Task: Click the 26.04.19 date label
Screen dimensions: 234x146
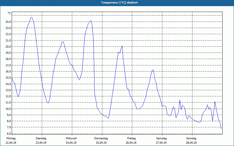Action: click(x=131, y=143)
